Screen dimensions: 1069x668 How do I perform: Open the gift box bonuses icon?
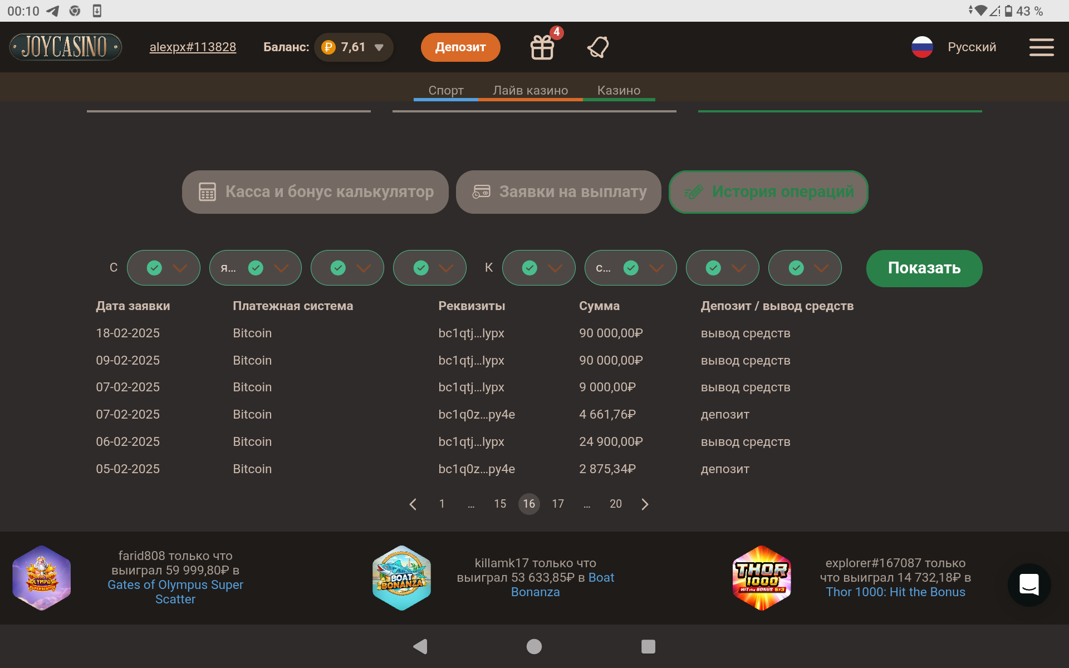542,47
